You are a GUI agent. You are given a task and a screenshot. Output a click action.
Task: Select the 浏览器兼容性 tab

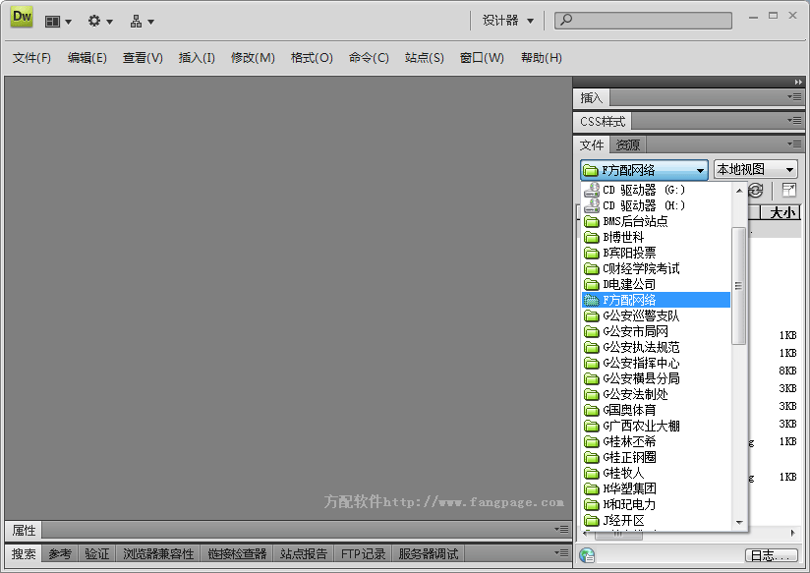[x=158, y=554]
